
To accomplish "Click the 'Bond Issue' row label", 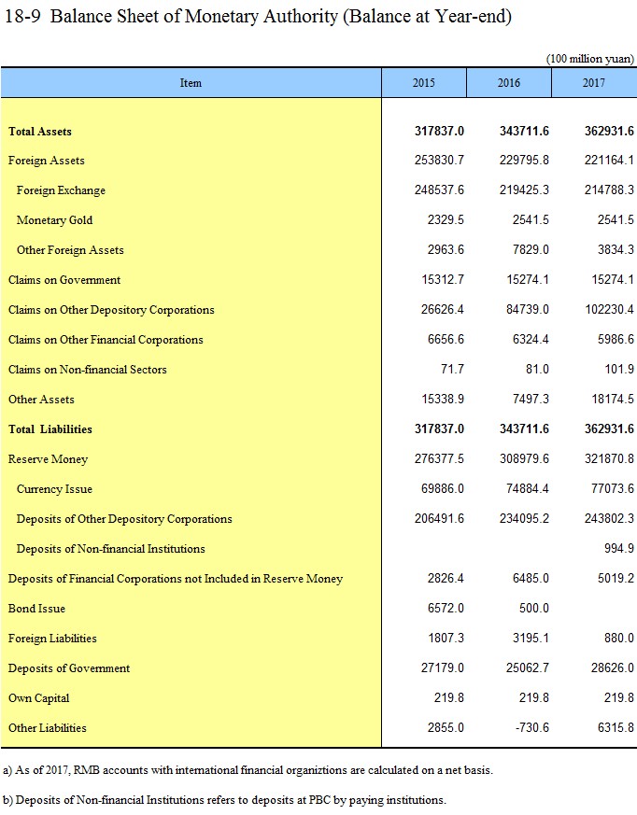I will (x=36, y=609).
